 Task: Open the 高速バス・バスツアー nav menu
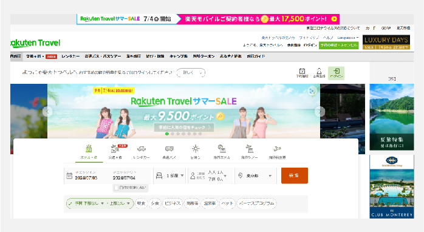103,56
